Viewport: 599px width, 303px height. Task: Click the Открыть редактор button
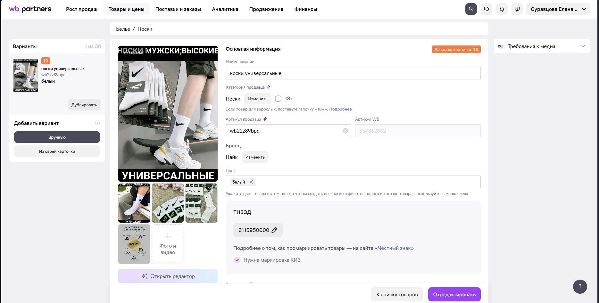coord(168,276)
